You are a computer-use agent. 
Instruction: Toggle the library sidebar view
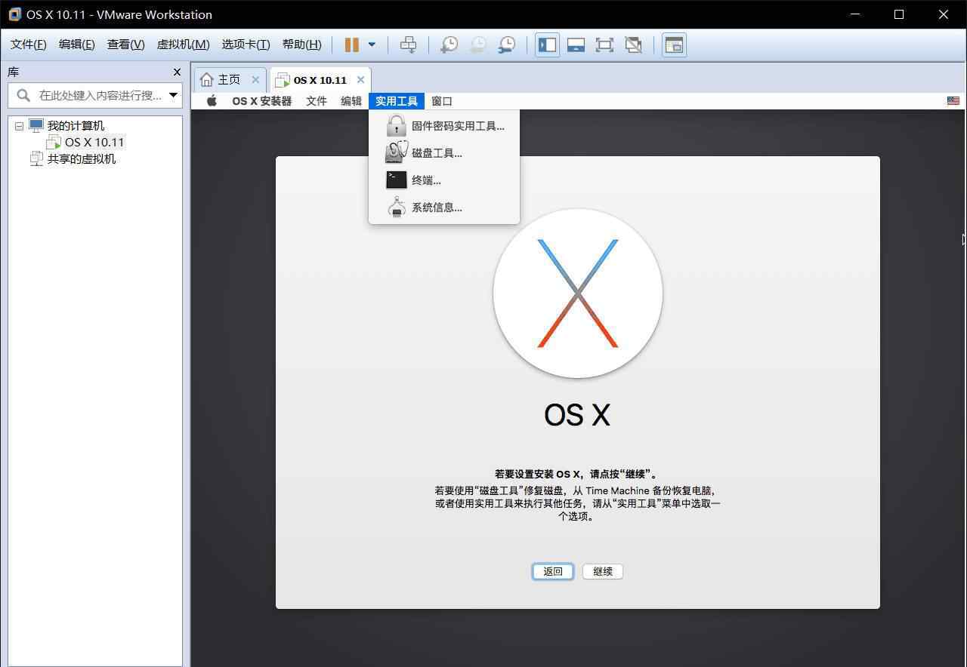pos(547,45)
